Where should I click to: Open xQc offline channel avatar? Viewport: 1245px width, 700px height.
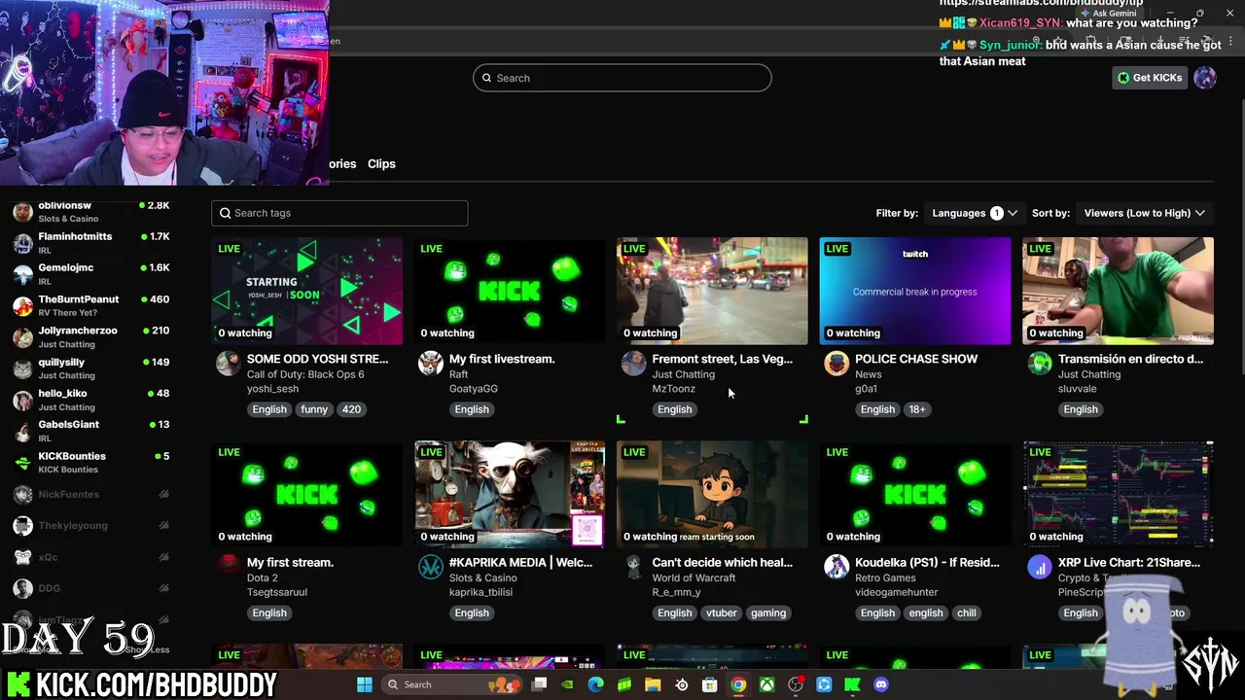pos(22,557)
